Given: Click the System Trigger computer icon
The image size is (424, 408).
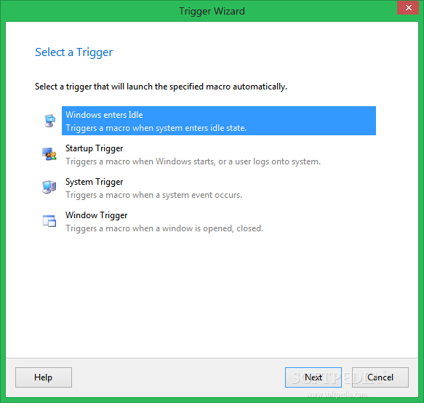Looking at the screenshot, I should (49, 188).
